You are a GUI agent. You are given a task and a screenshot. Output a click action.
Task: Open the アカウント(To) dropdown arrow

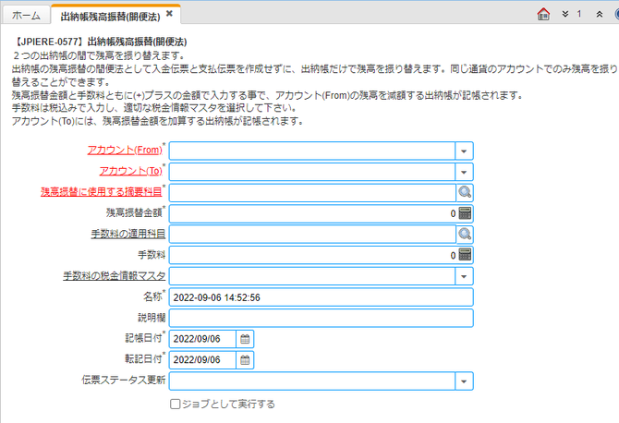pos(464,172)
